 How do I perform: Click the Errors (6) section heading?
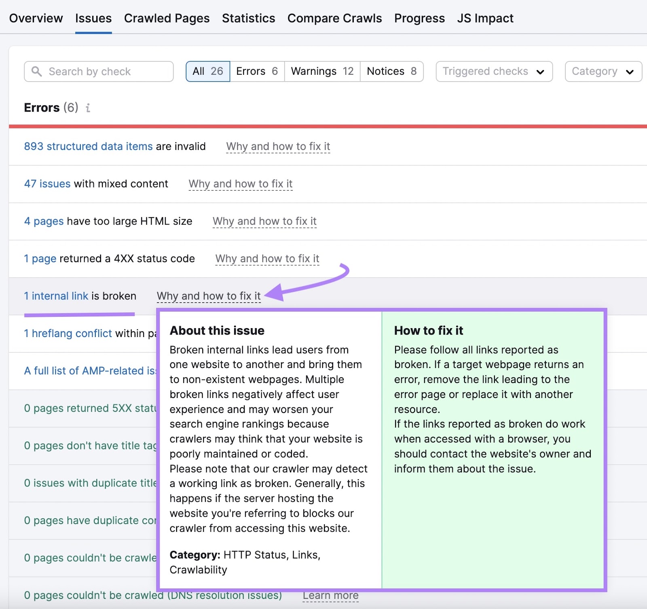(51, 108)
